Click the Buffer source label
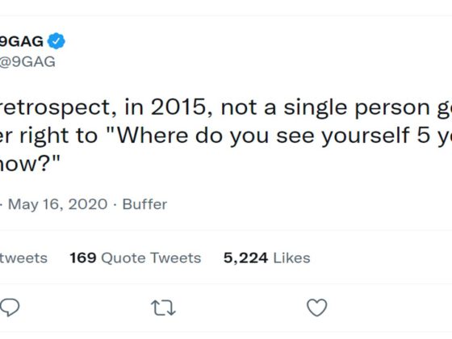 tap(144, 204)
